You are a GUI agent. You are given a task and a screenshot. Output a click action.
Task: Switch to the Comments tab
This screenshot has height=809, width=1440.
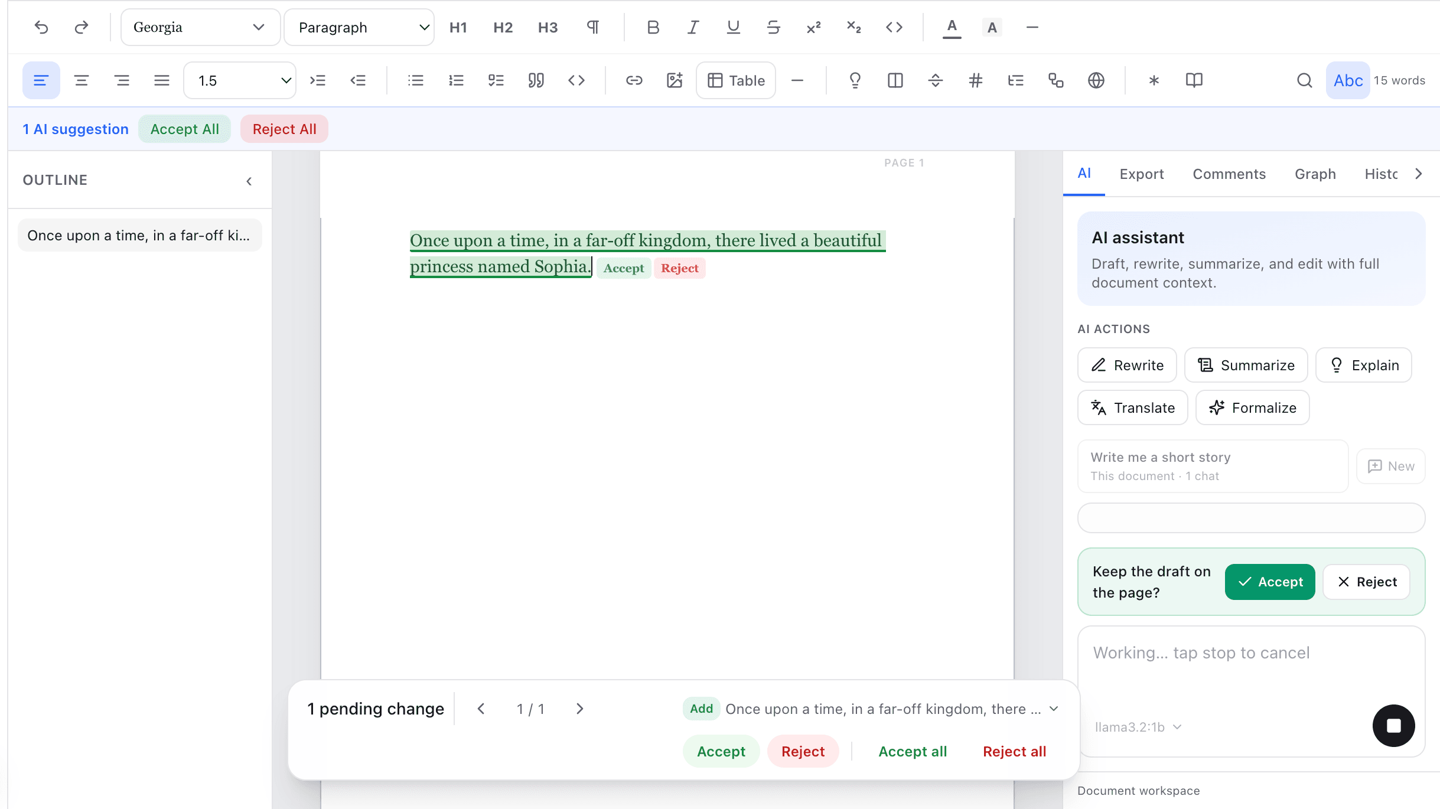(1229, 174)
